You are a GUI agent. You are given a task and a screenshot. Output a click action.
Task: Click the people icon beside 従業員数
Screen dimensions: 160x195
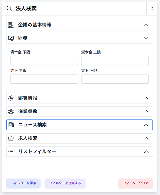11,111
